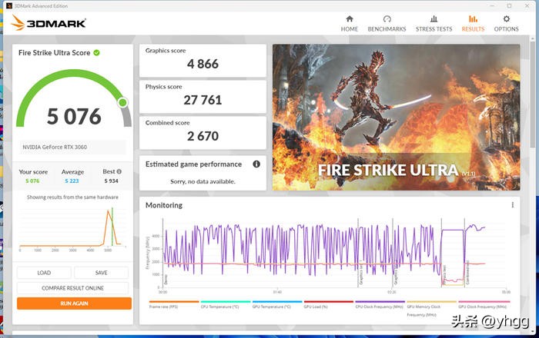
Task: Click Compare Result Online
Action: click(x=72, y=288)
